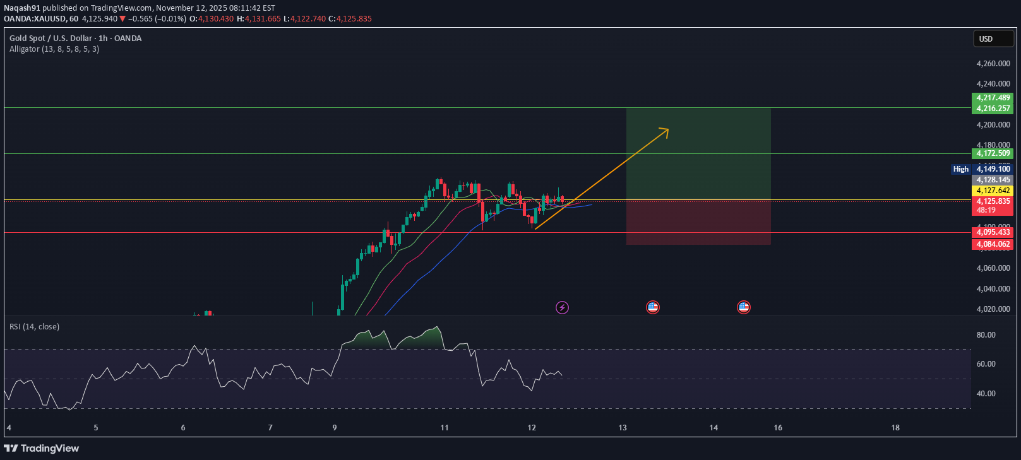The width and height of the screenshot is (1021, 460).
Task: Select the Alligator (13, 8, 5, 8, 5, 3) indicator label
Action: tap(54, 49)
